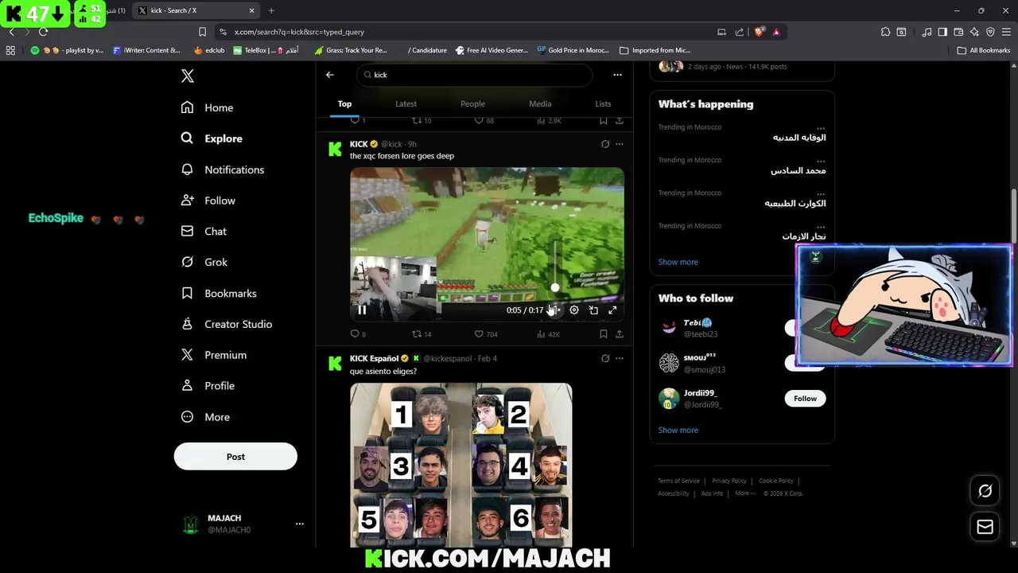Click the Post button
This screenshot has width=1018, height=573.
[x=235, y=457]
